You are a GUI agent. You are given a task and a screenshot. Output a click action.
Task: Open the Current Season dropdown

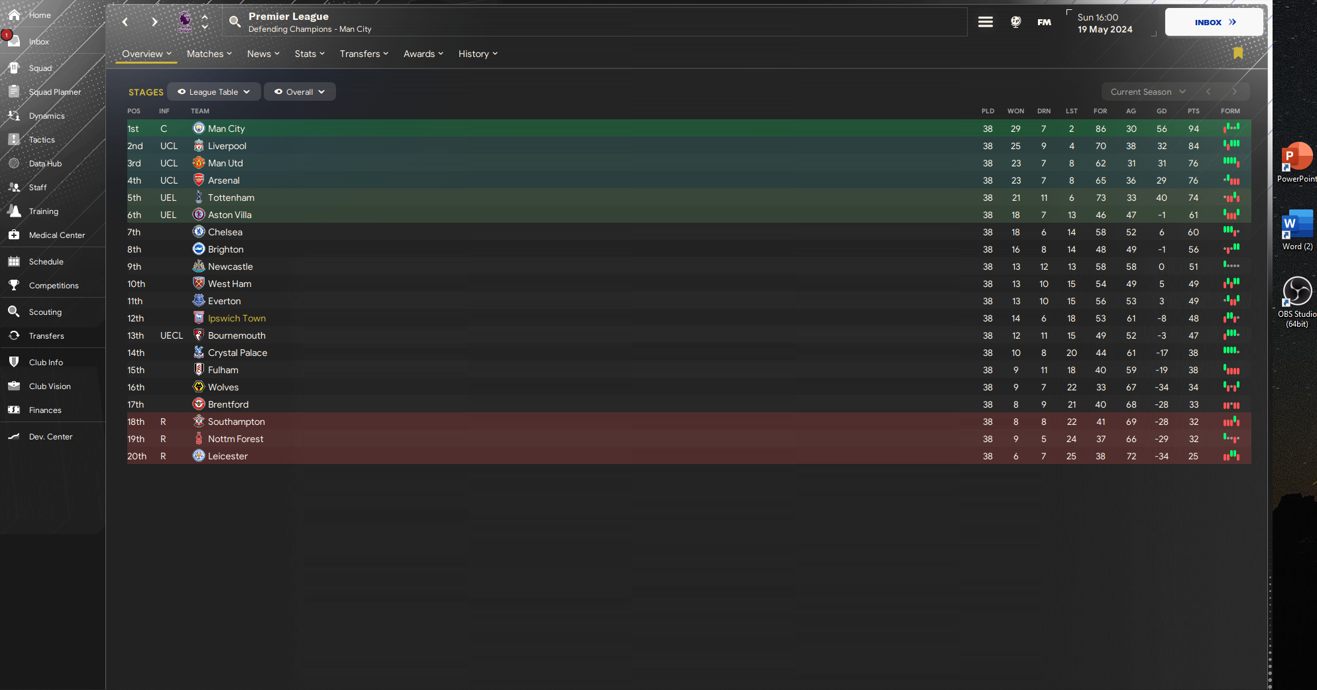point(1148,91)
